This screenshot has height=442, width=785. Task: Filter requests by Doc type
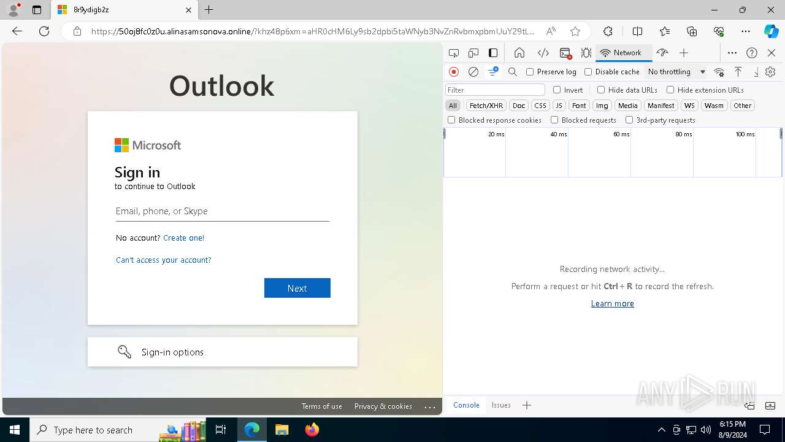point(519,106)
